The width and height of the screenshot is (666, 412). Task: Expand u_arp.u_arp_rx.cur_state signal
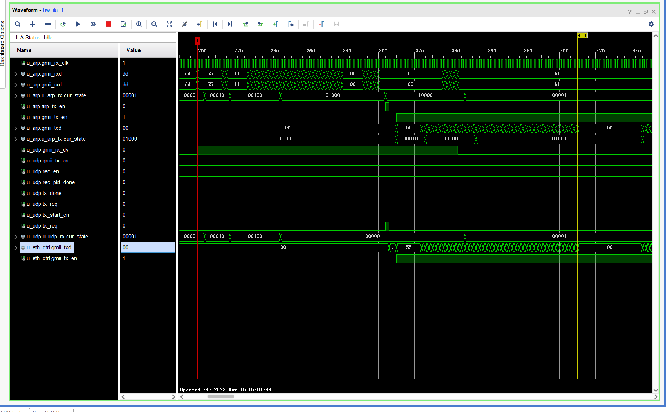coord(16,96)
